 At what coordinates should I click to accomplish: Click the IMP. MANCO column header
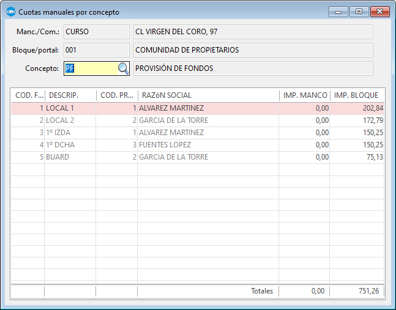(x=304, y=95)
